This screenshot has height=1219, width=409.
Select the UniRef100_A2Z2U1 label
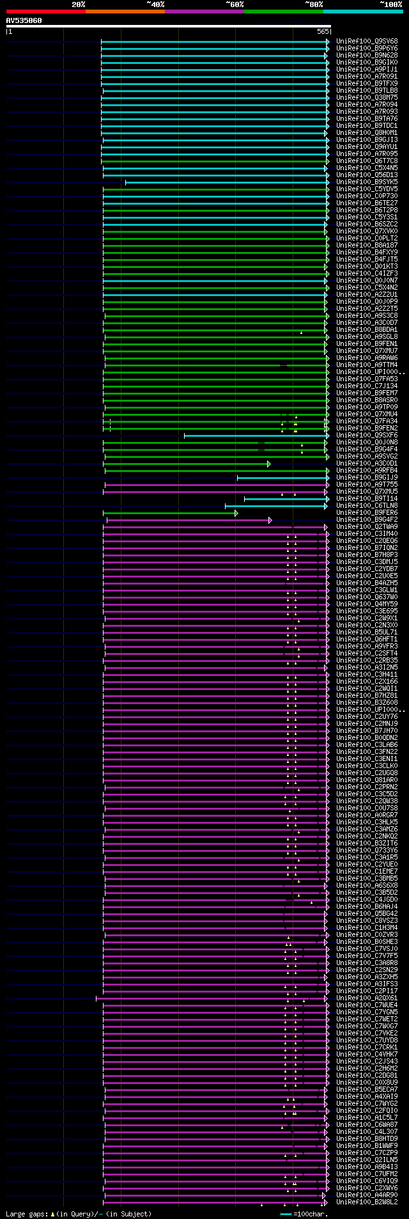(x=367, y=295)
